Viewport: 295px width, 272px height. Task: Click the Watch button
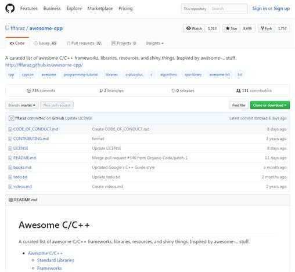pyautogui.click(x=194, y=28)
